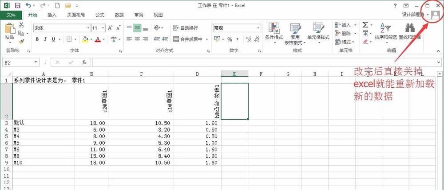Switch to the 视图 tab
The width and height of the screenshot is (444, 190).
[158, 15]
